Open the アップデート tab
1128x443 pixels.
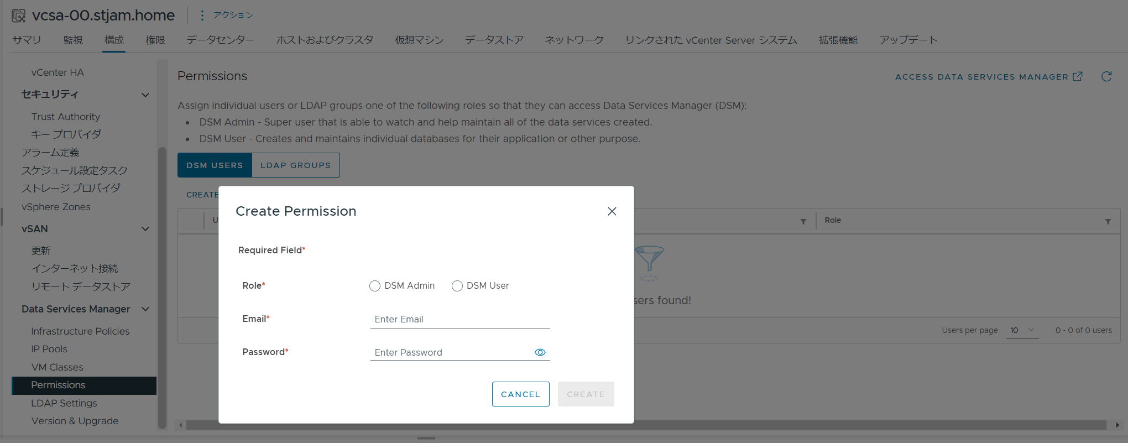point(908,40)
